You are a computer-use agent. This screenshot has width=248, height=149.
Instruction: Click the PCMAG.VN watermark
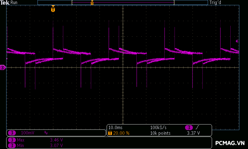point(230,143)
